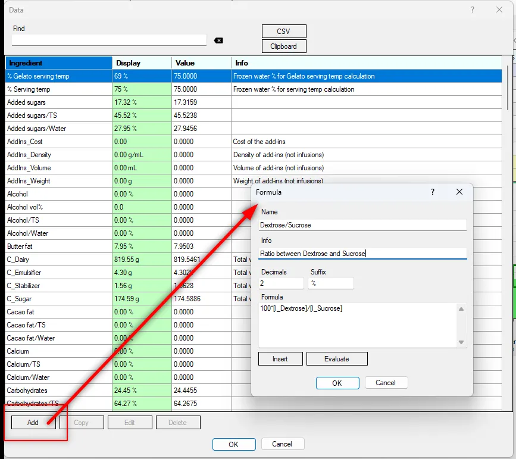The height and width of the screenshot is (459, 516).
Task: Select the C_Emulsifier row
Action: tap(129, 273)
